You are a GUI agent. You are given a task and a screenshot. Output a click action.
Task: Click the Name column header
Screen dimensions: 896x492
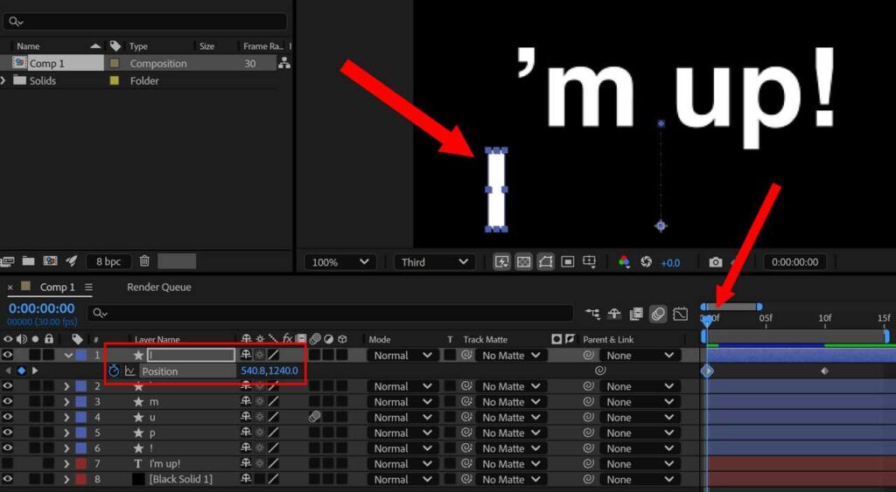pyautogui.click(x=28, y=46)
